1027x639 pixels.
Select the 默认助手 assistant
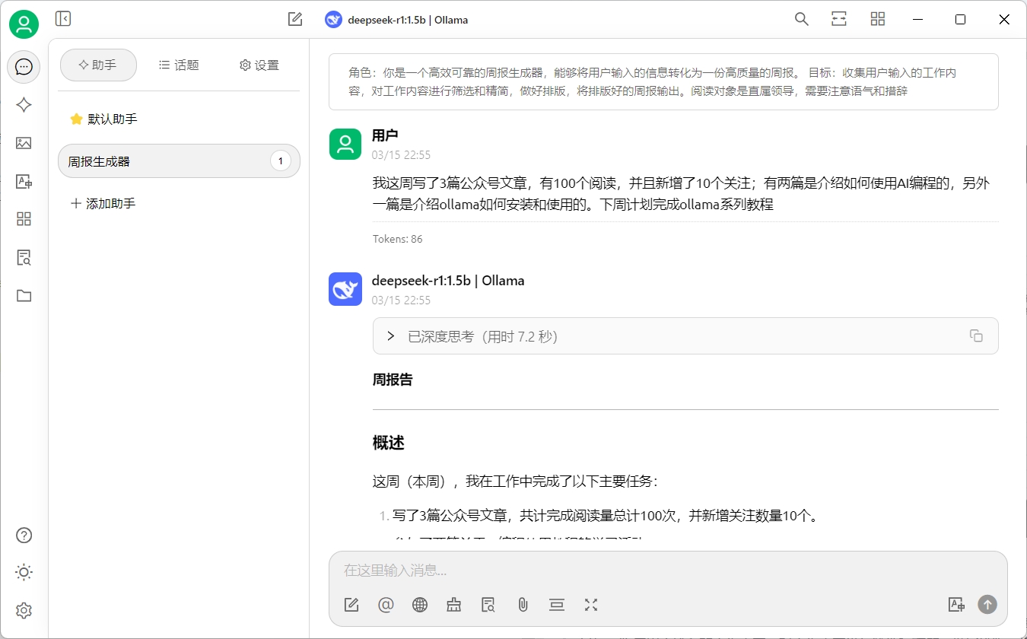tap(112, 119)
